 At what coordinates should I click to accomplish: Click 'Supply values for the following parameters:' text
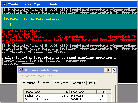45,61
